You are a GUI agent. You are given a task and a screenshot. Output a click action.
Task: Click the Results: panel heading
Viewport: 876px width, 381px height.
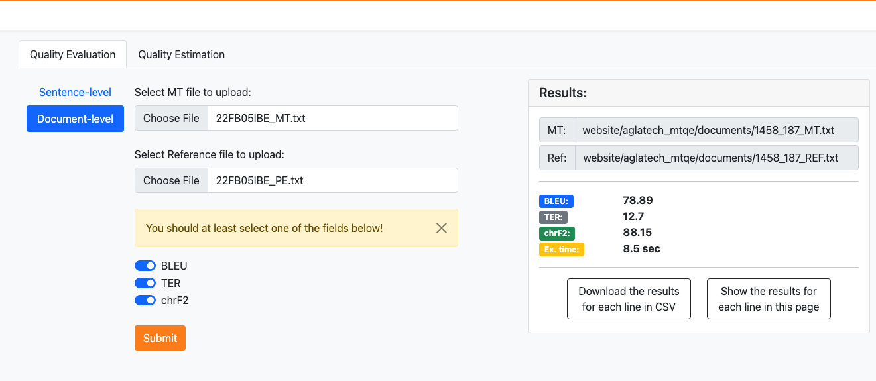(x=562, y=93)
